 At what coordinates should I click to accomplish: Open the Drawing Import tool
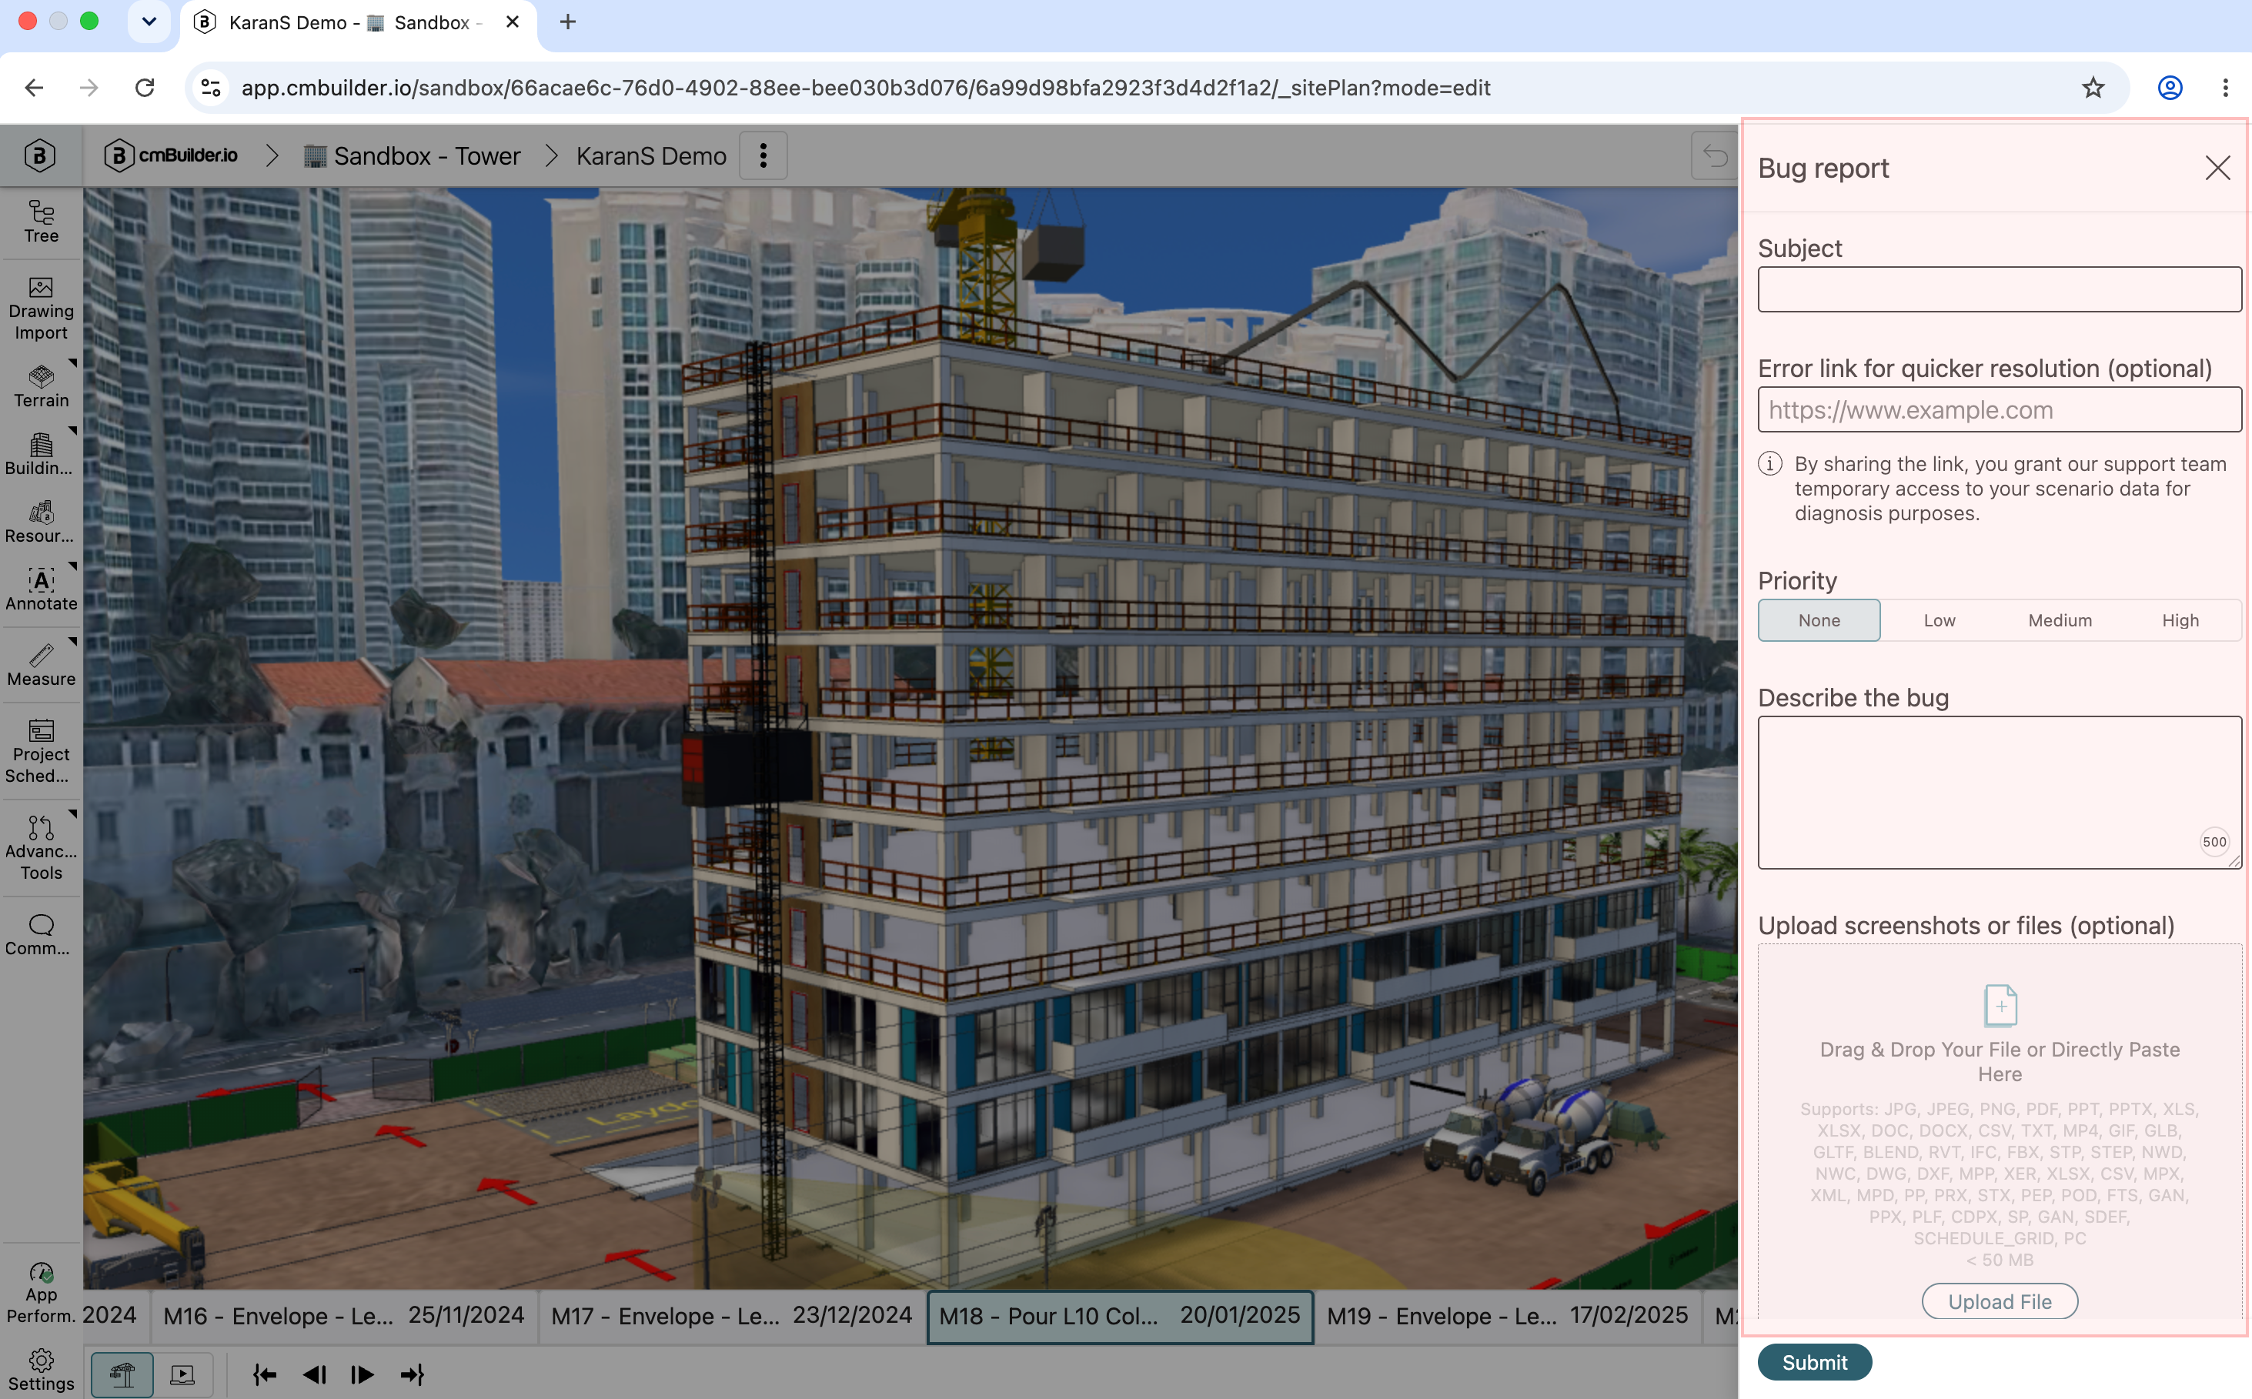(x=41, y=309)
